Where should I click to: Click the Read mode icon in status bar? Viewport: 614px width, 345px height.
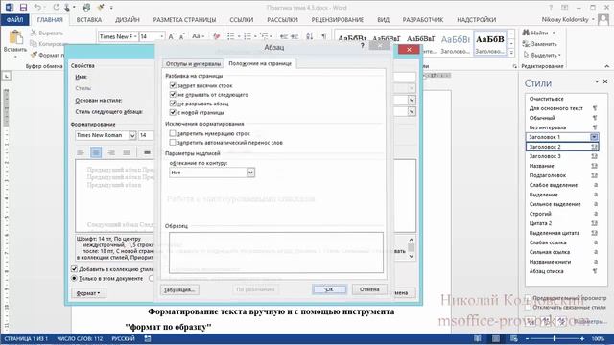478,338
